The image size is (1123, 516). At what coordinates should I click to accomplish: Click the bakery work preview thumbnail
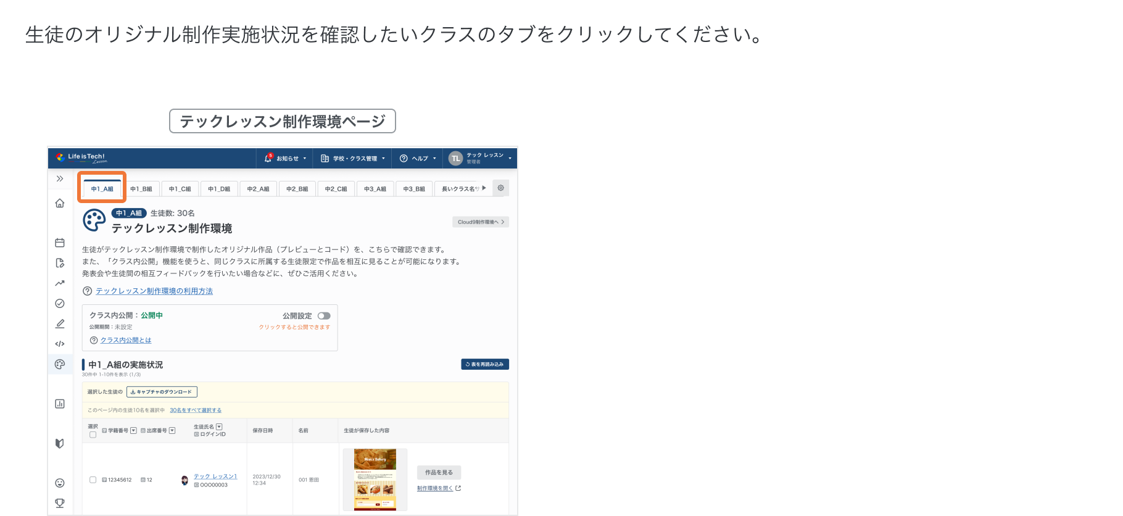click(375, 480)
